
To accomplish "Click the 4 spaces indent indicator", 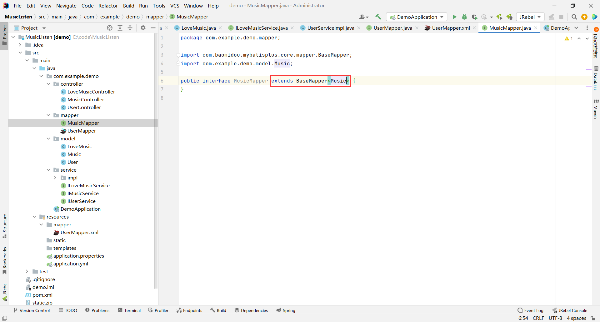I will (x=577, y=318).
